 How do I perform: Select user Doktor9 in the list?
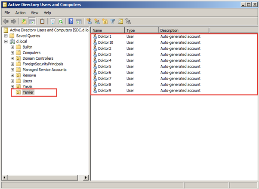click(105, 90)
